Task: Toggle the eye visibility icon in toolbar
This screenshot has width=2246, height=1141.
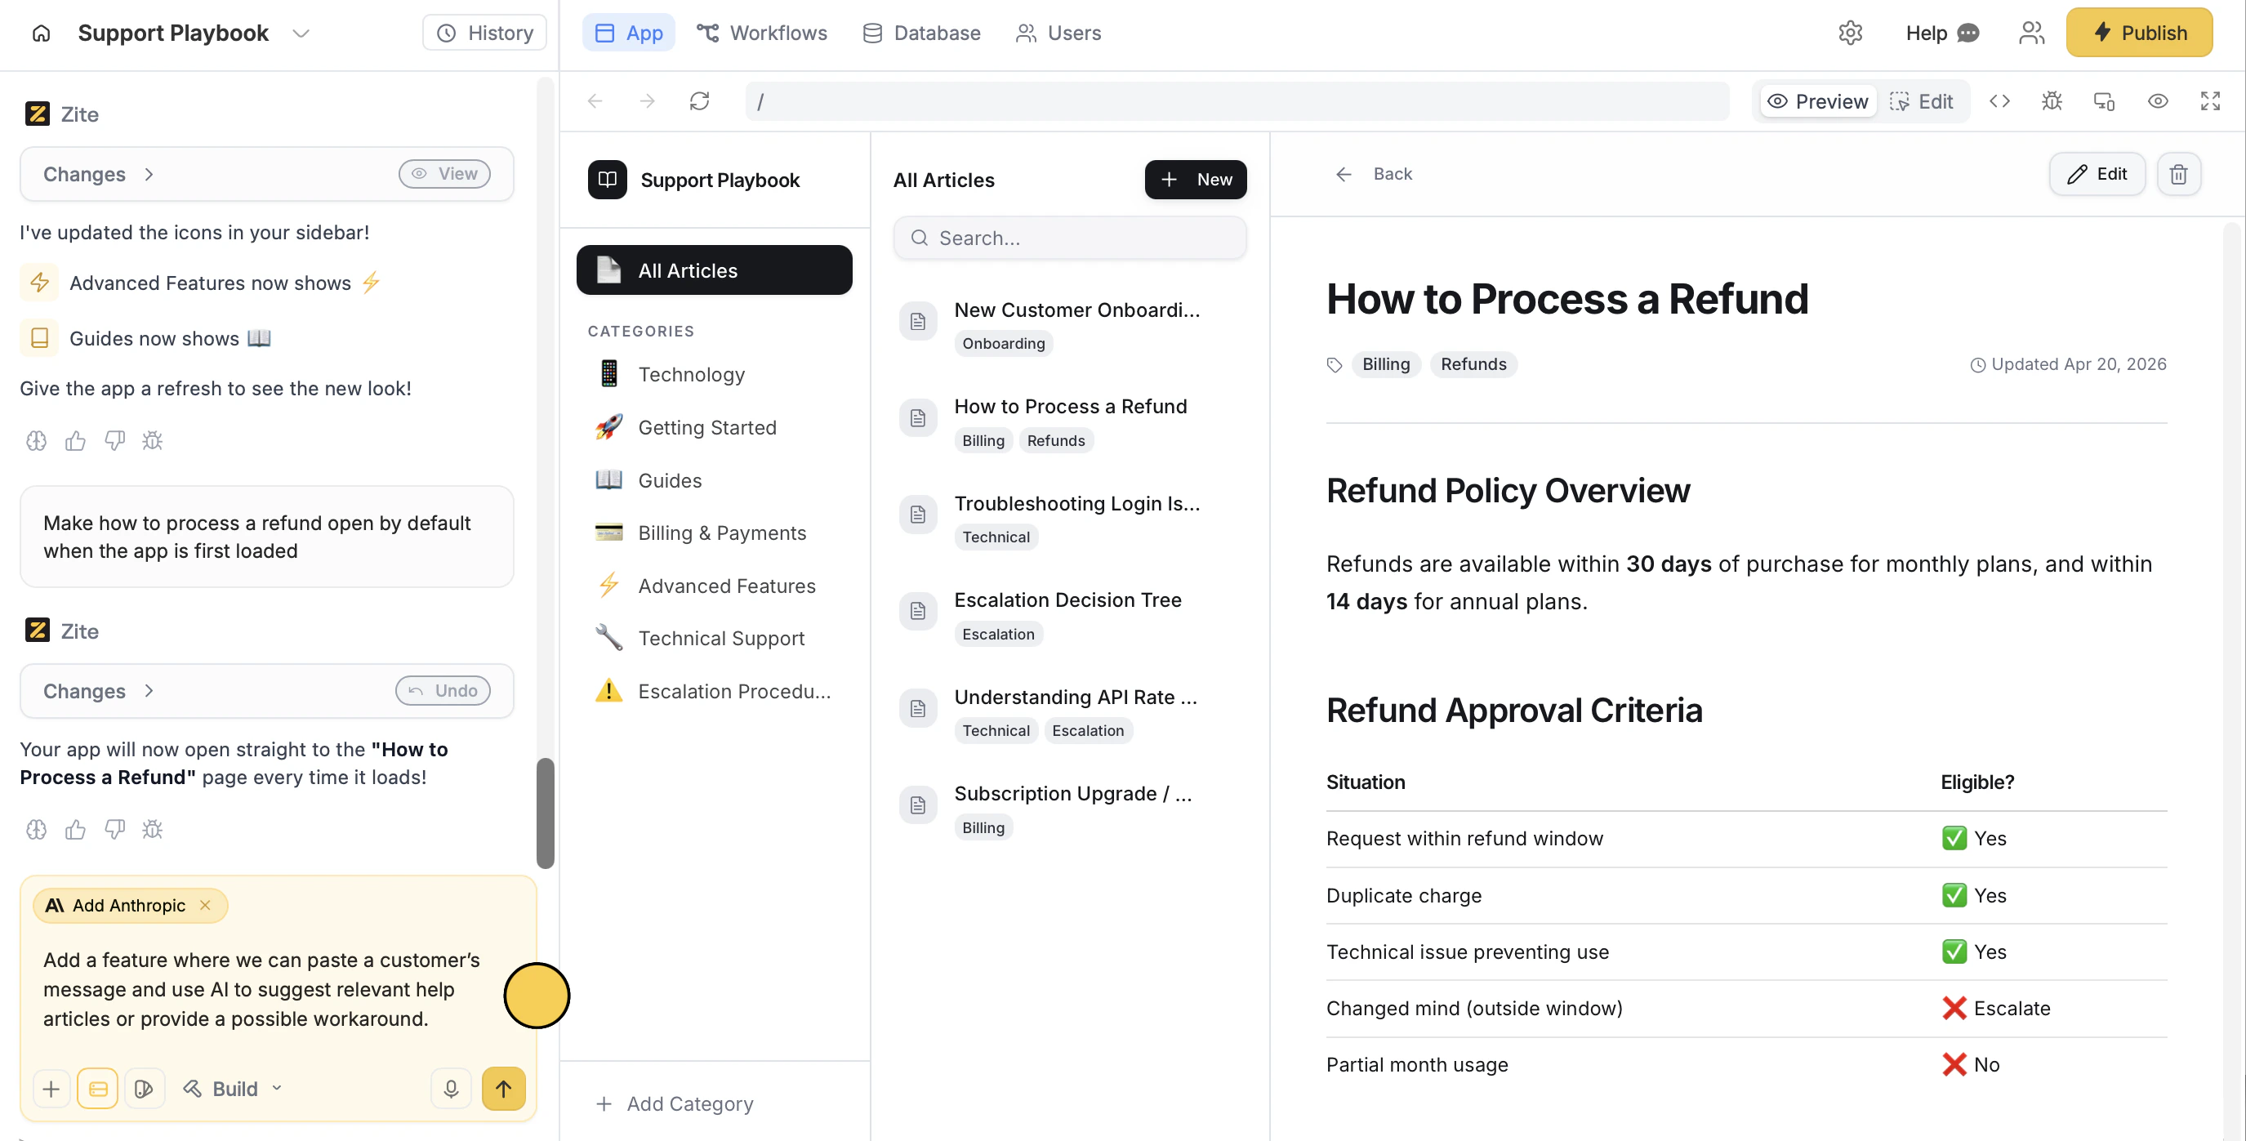Action: coord(2157,101)
